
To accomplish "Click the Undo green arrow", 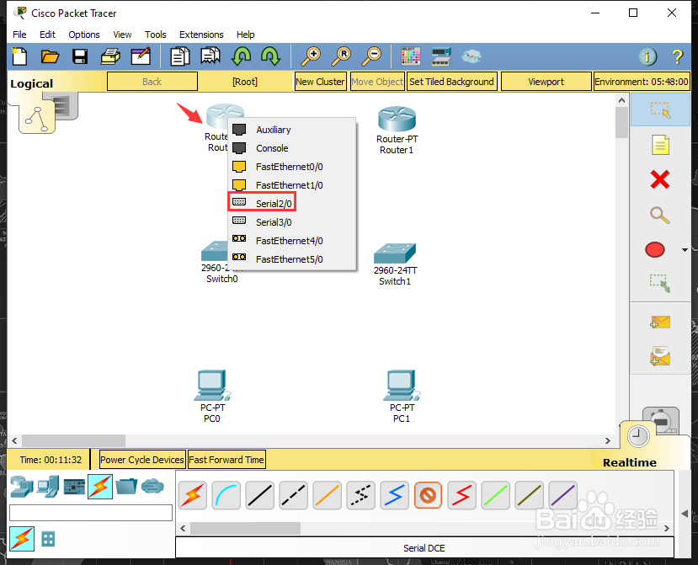I will point(242,56).
